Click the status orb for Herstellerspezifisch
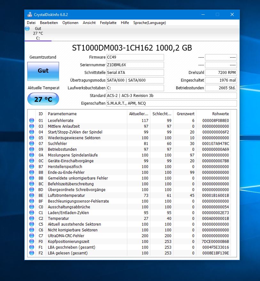The image size is (260, 281). 32,166
